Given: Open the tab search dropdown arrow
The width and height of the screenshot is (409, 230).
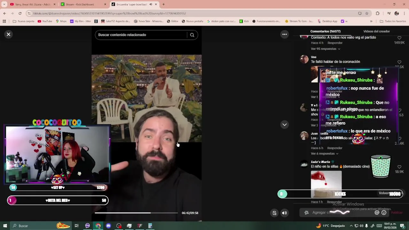Looking at the screenshot, I should (4, 4).
